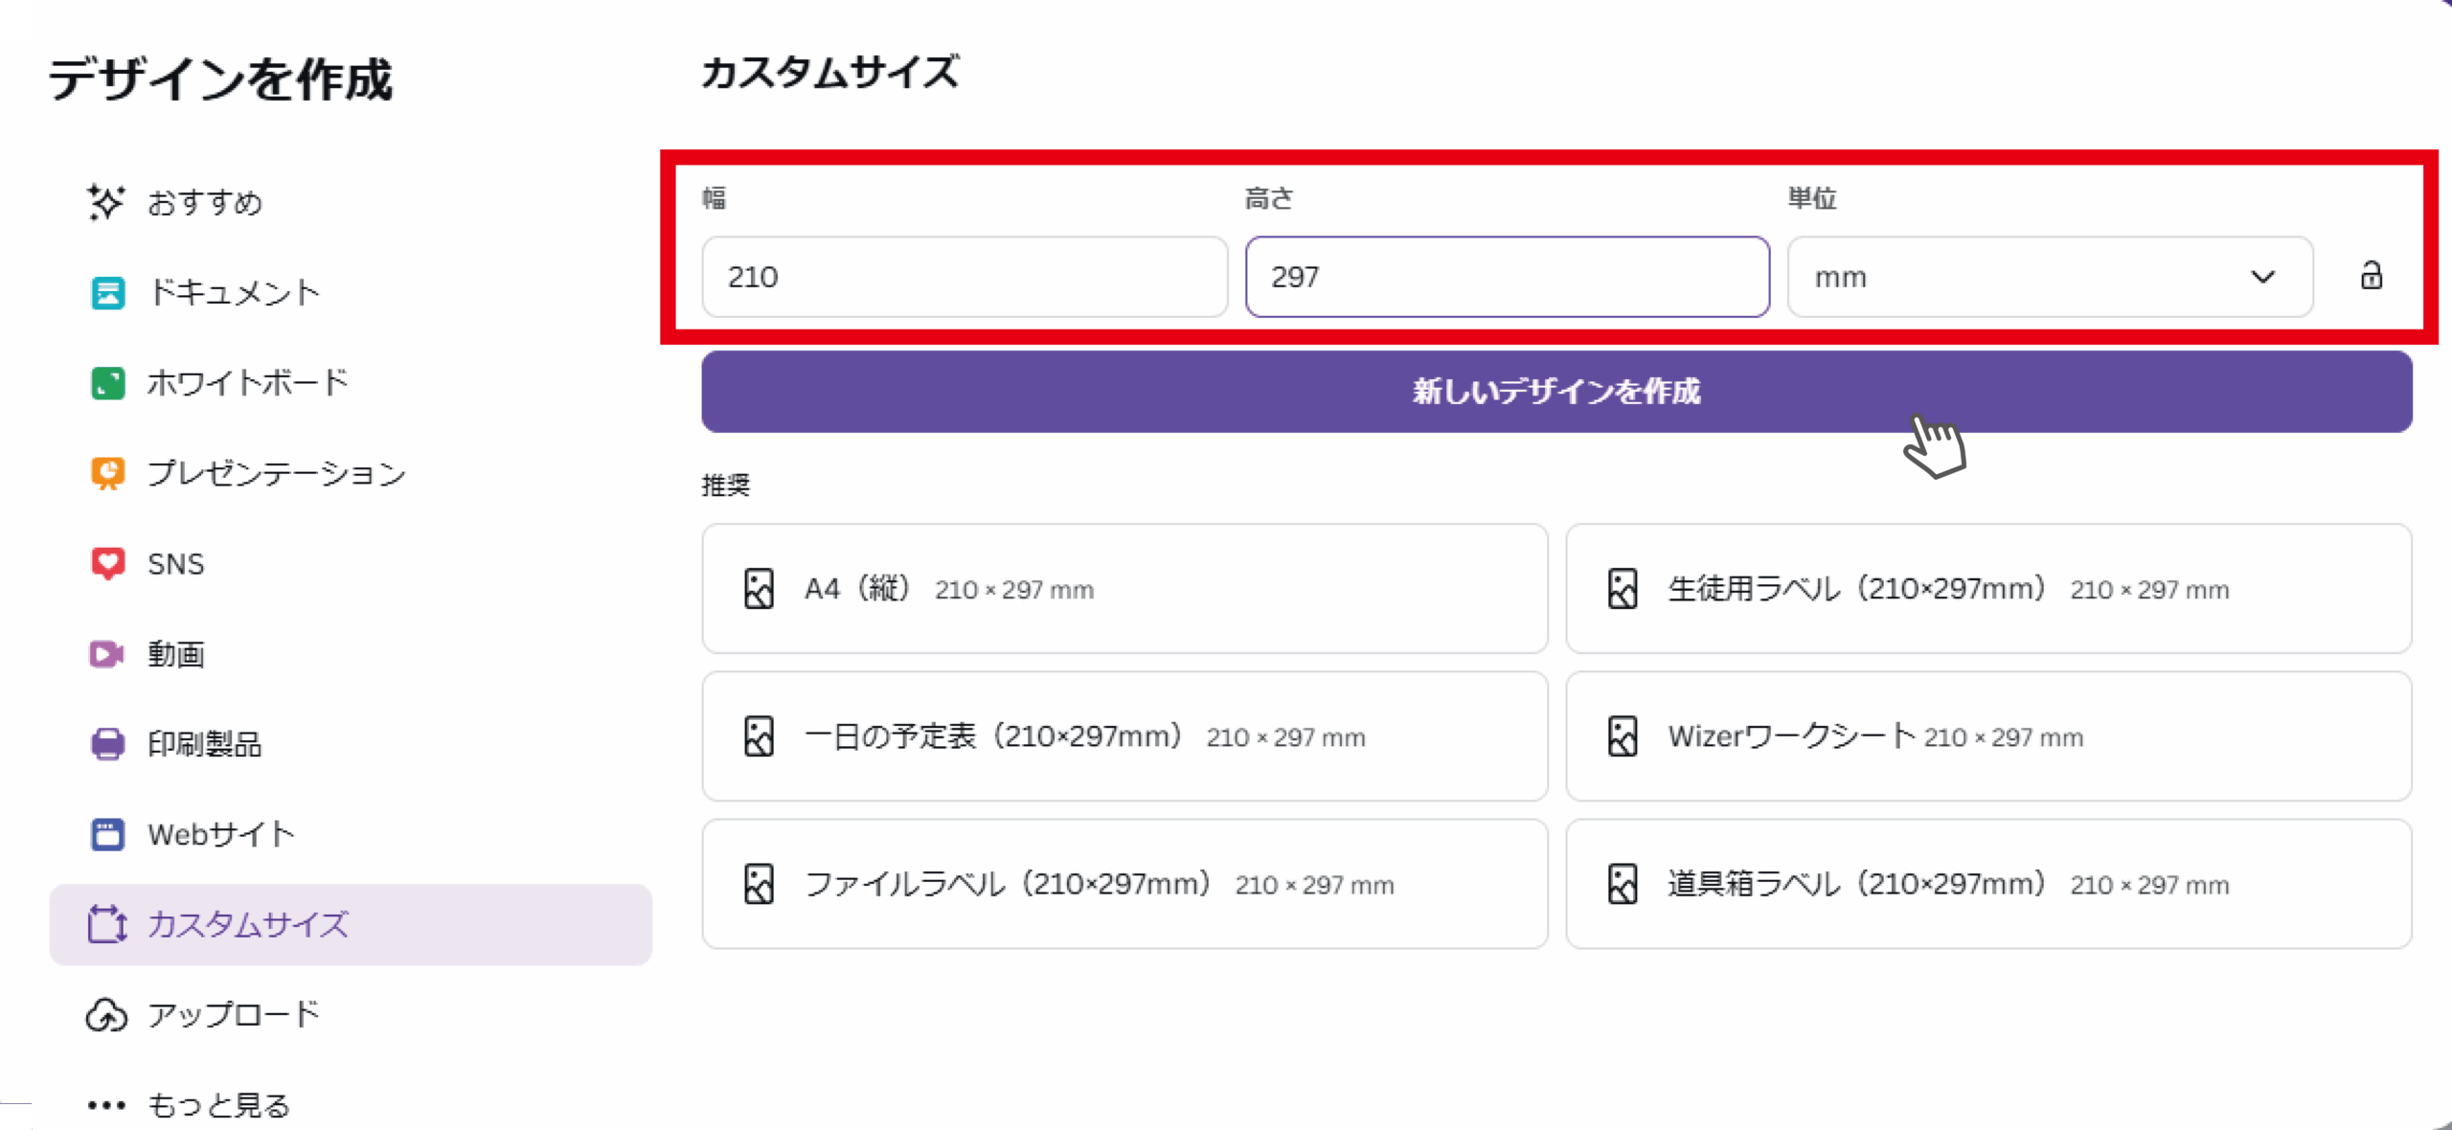Expand もっと見る for more categories
The width and height of the screenshot is (2452, 1130).
pos(351,1105)
